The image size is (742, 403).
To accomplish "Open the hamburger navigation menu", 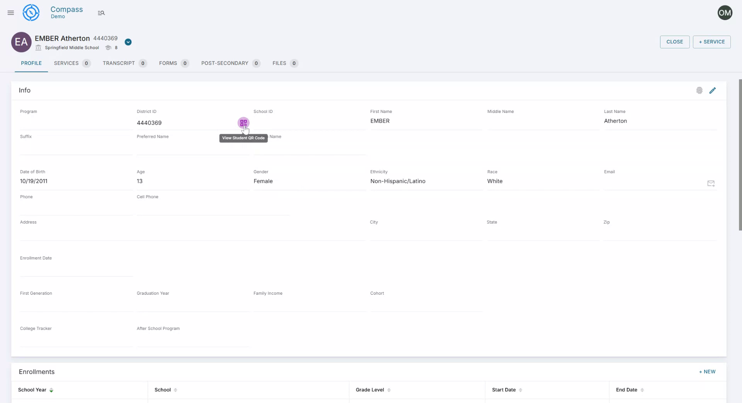I will click(x=10, y=13).
